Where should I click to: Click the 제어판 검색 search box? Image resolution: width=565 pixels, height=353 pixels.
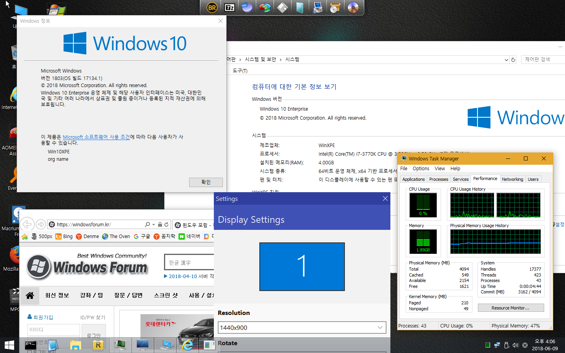(543, 59)
